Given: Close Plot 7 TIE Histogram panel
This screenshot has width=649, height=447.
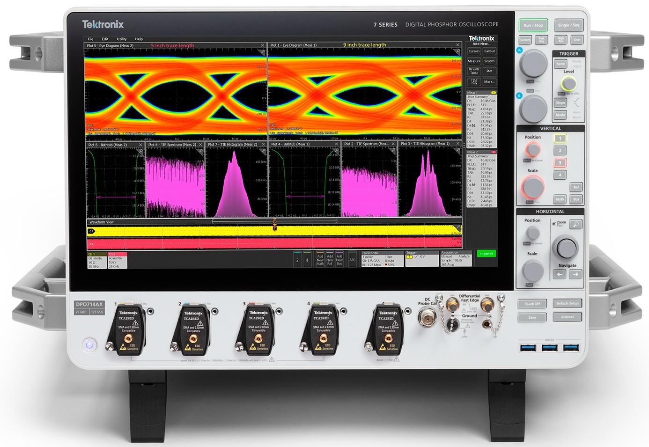Looking at the screenshot, I should coord(263,145).
